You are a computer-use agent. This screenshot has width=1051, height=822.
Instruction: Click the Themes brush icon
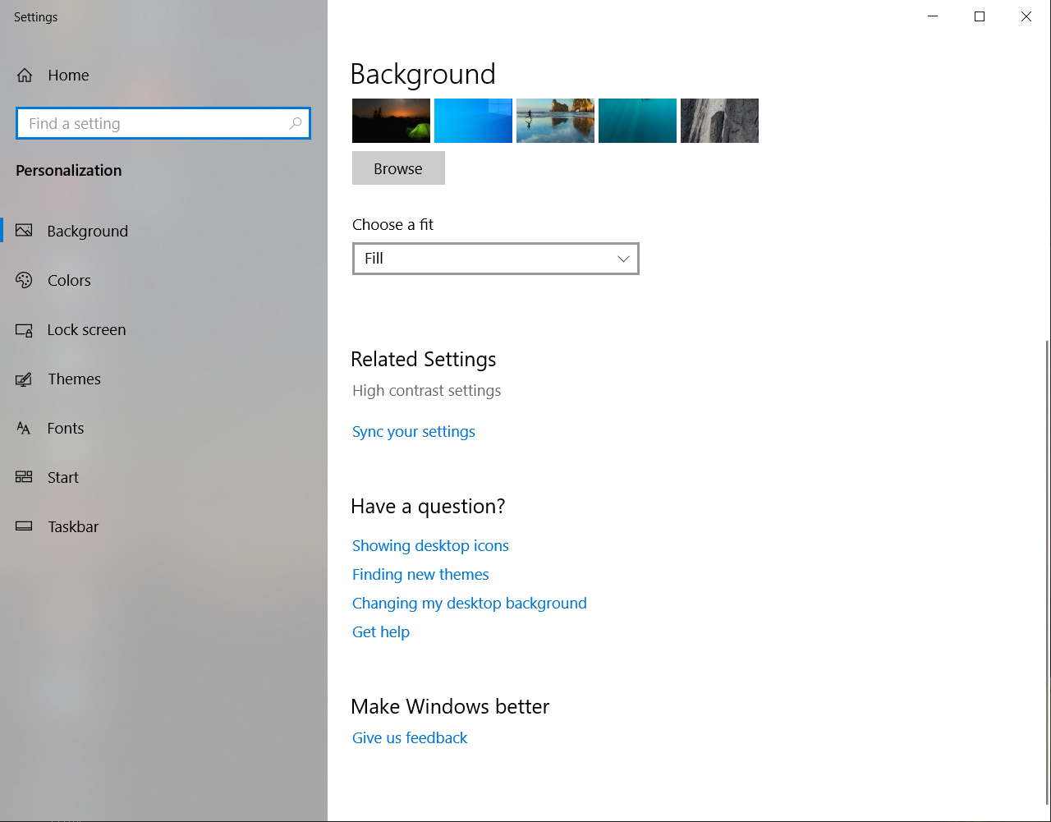24,379
